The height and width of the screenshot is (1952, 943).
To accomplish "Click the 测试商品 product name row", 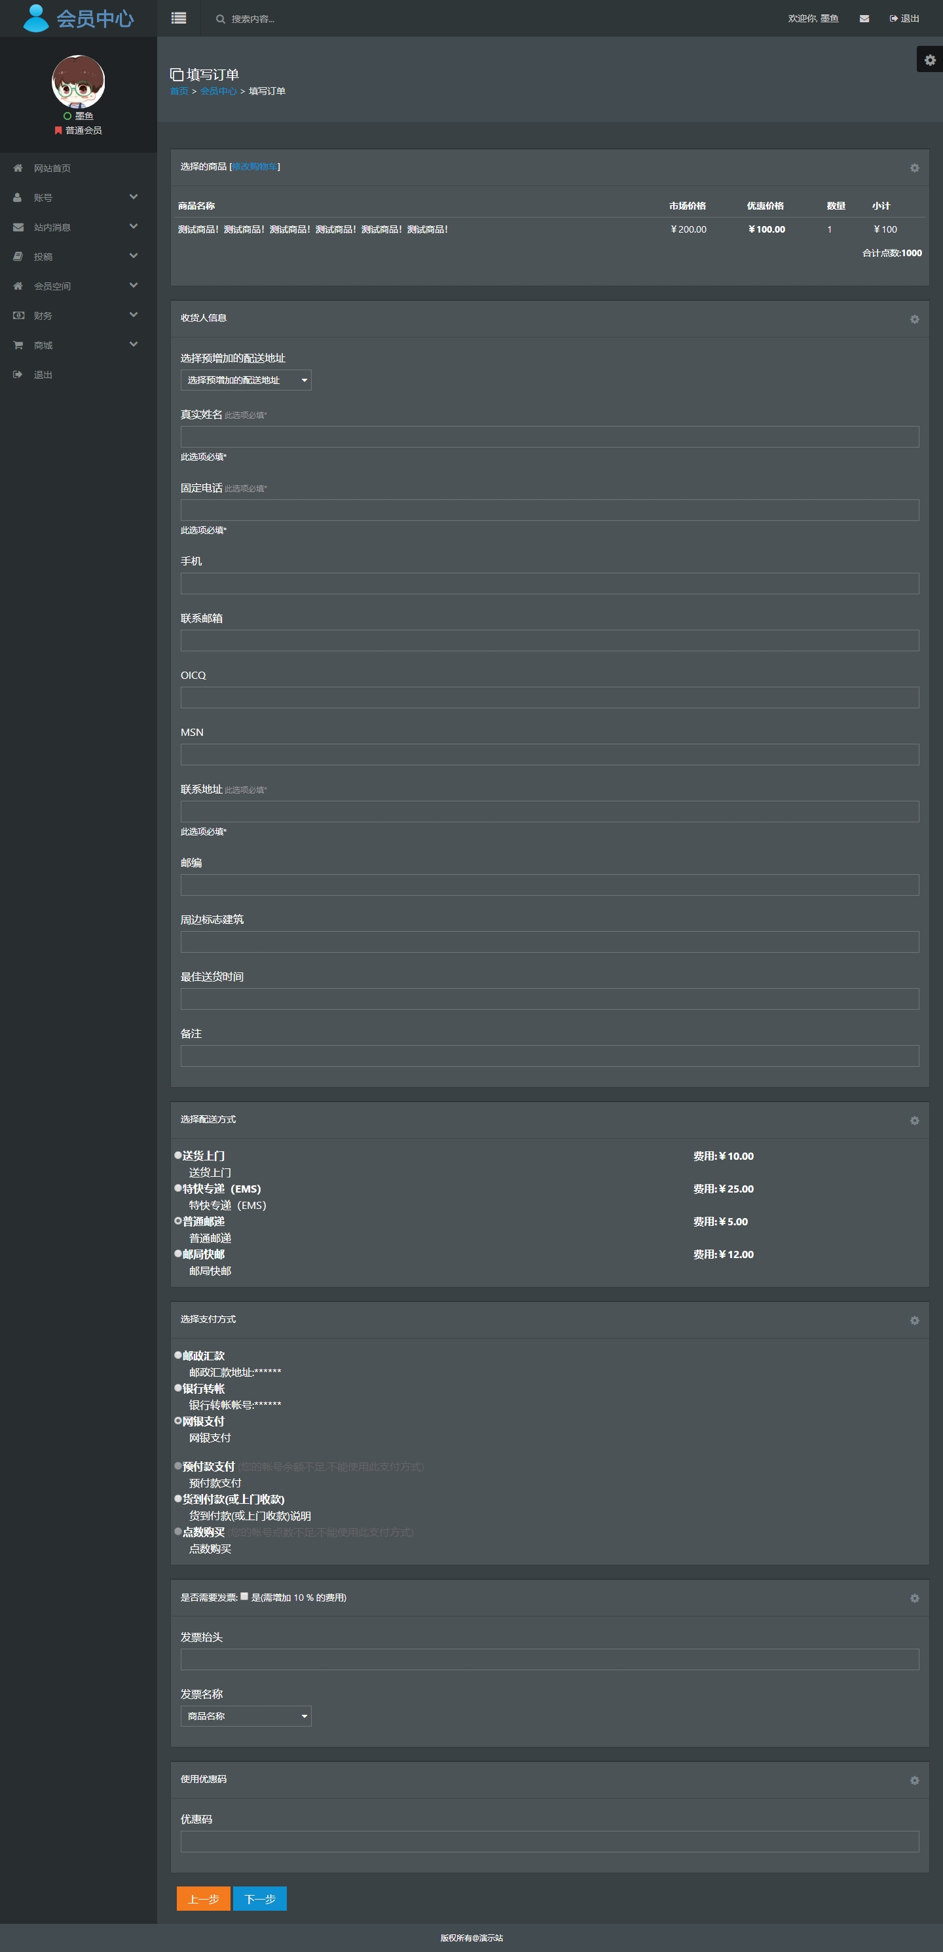I will [313, 229].
